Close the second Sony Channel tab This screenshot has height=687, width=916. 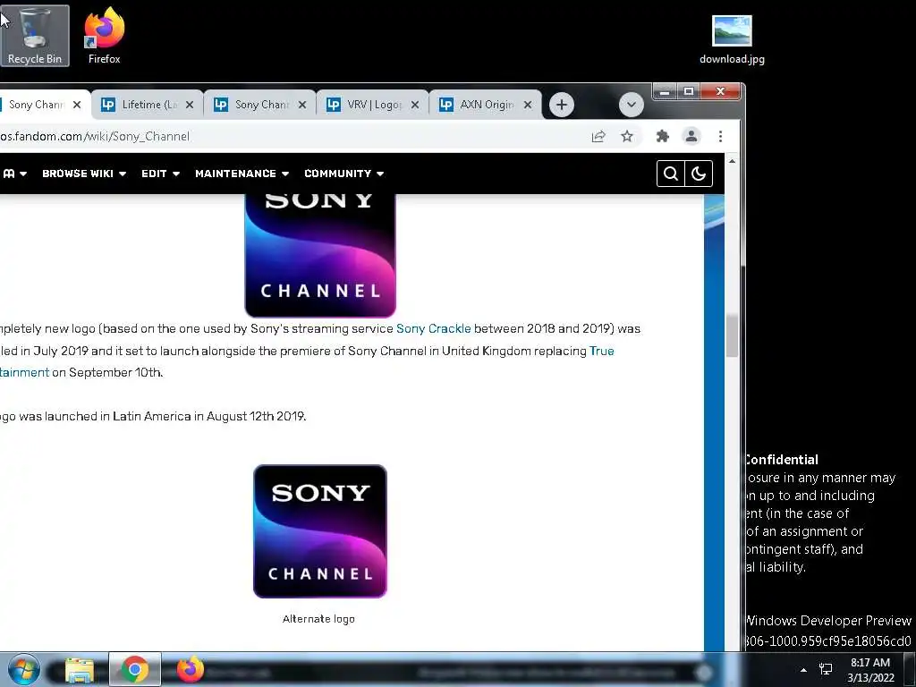pos(302,105)
